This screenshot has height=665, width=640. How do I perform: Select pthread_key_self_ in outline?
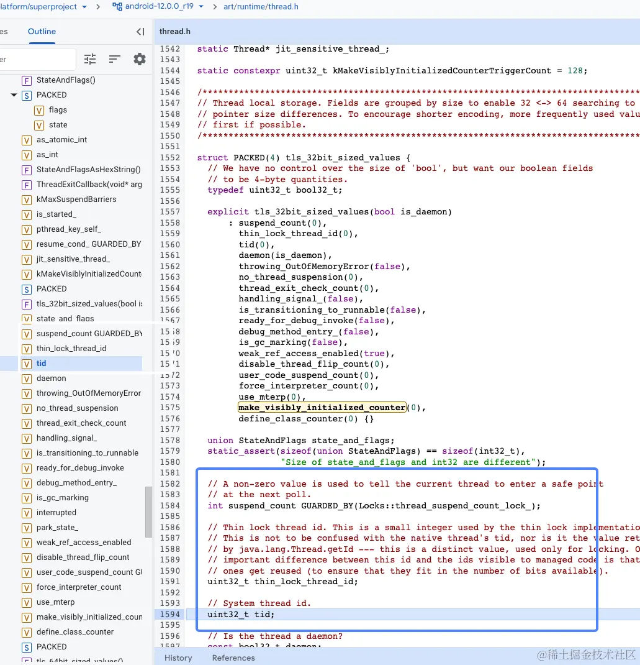tap(69, 229)
